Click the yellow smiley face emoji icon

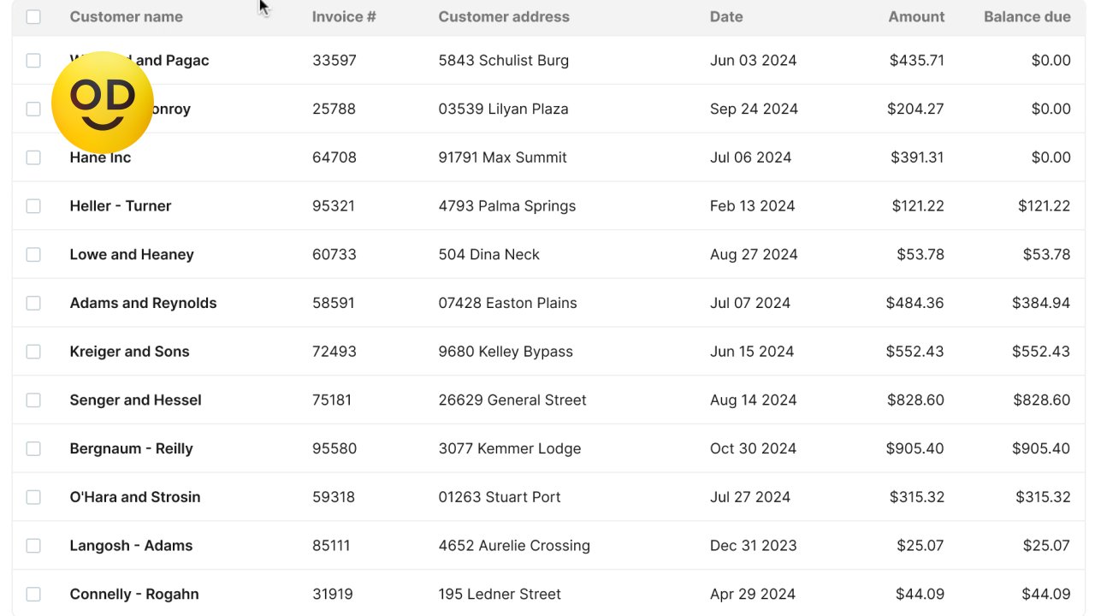(103, 103)
